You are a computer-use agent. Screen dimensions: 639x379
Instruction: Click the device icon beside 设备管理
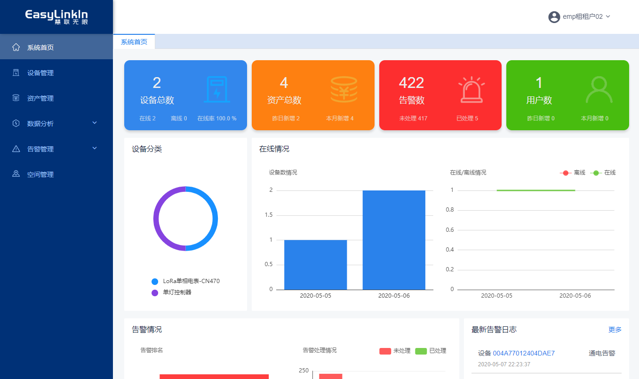[x=16, y=72]
